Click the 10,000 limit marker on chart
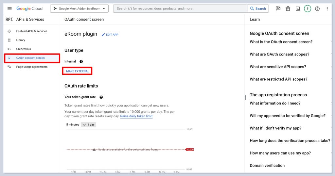Viewport: 335px width, 176px height. 189,150
